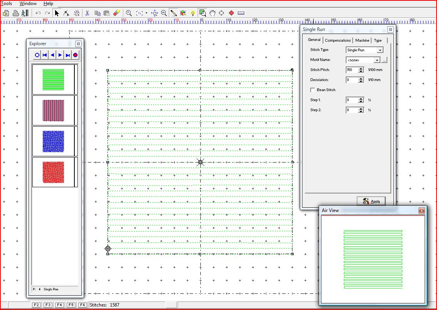
Task: Select the red fill pattern thumbnail
Action: tap(53, 172)
